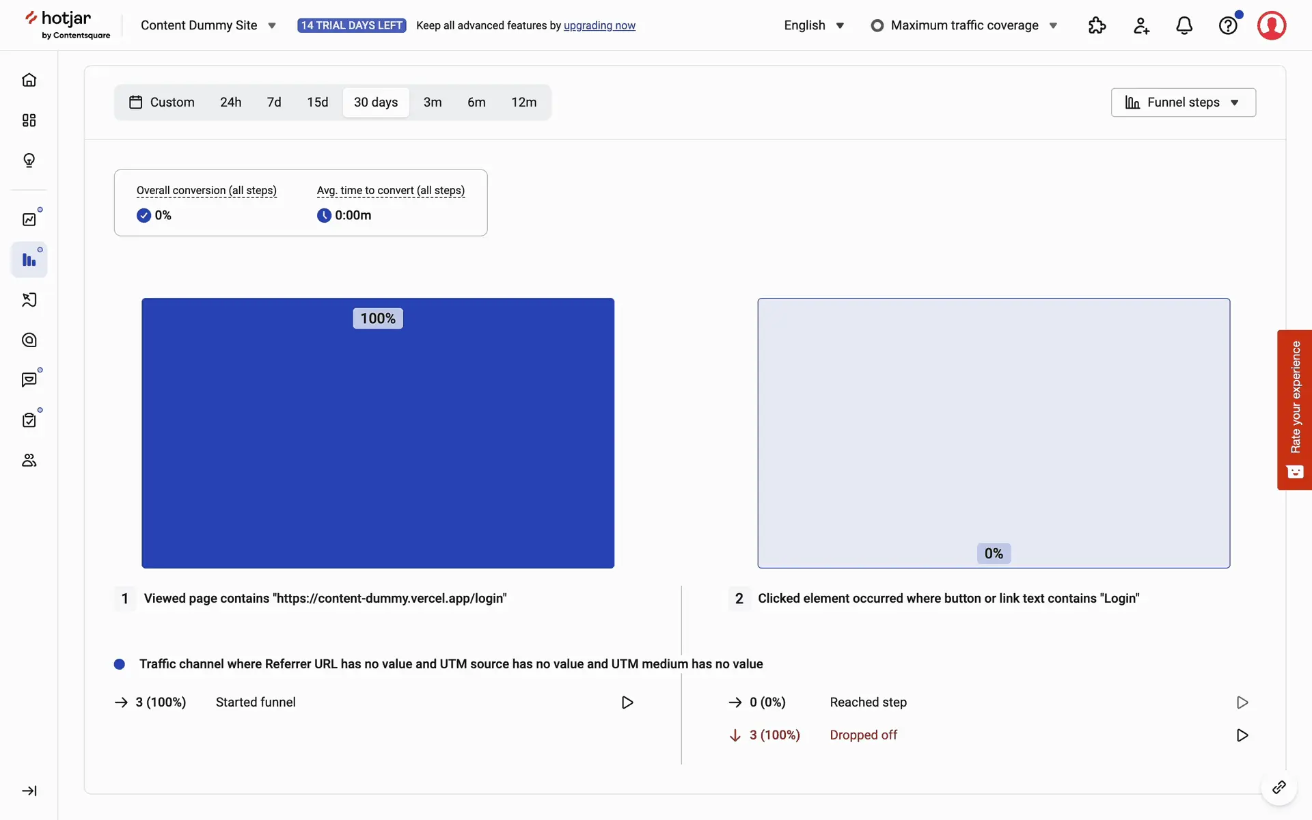
Task: Expand the Funnel steps dropdown
Action: [1183, 102]
